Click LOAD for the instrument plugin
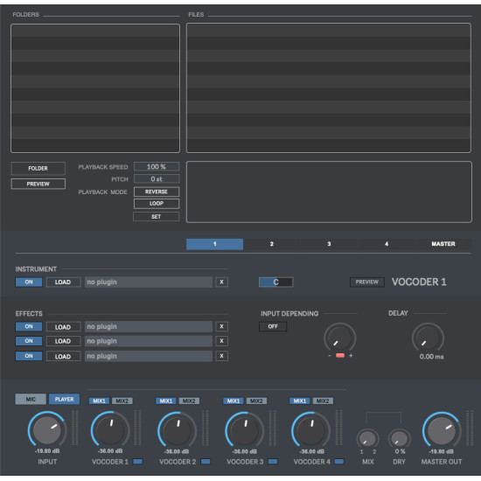Image resolution: width=481 pixels, height=481 pixels. pos(63,282)
